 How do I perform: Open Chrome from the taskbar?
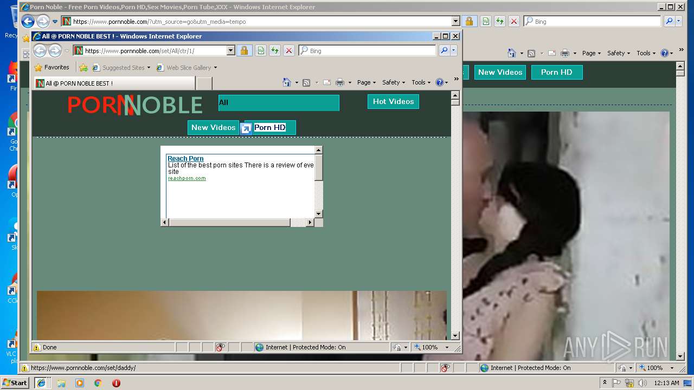click(x=98, y=383)
